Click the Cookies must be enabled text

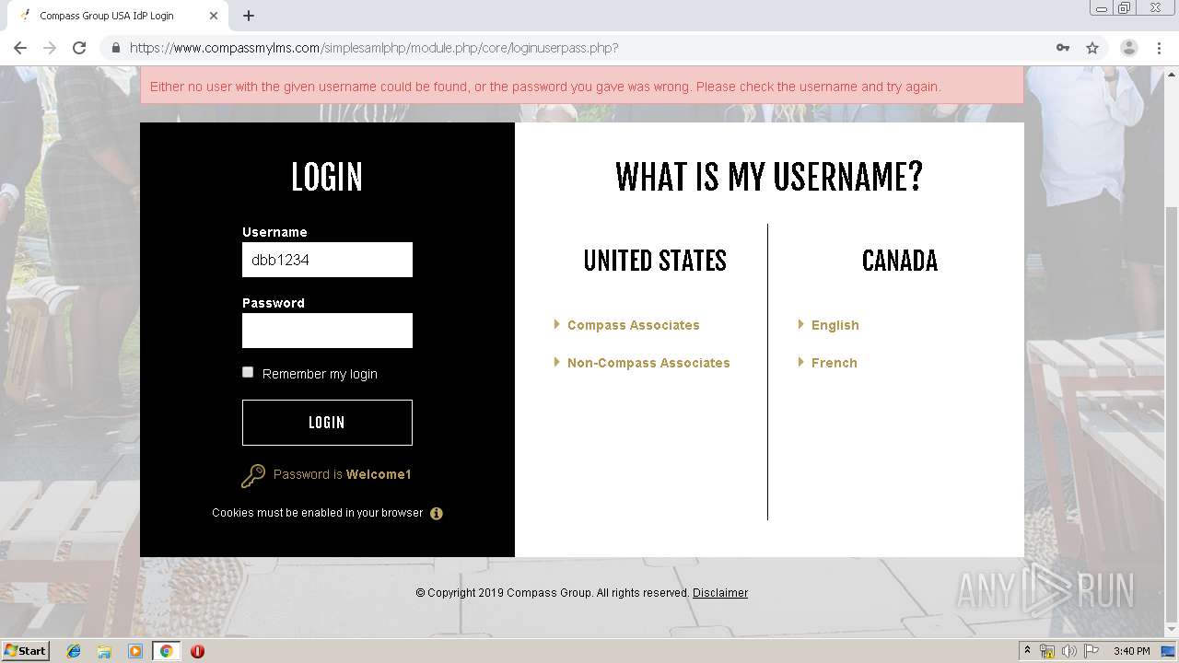[318, 513]
